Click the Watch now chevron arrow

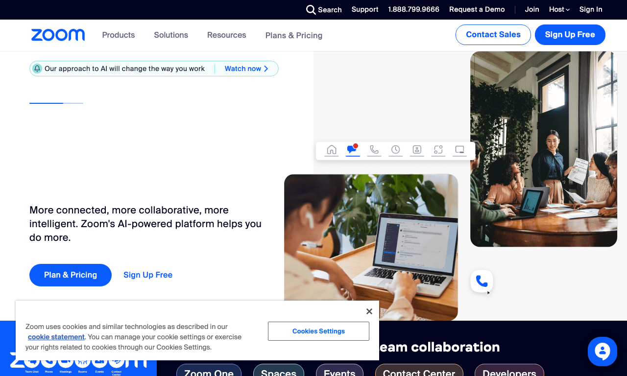click(x=266, y=69)
